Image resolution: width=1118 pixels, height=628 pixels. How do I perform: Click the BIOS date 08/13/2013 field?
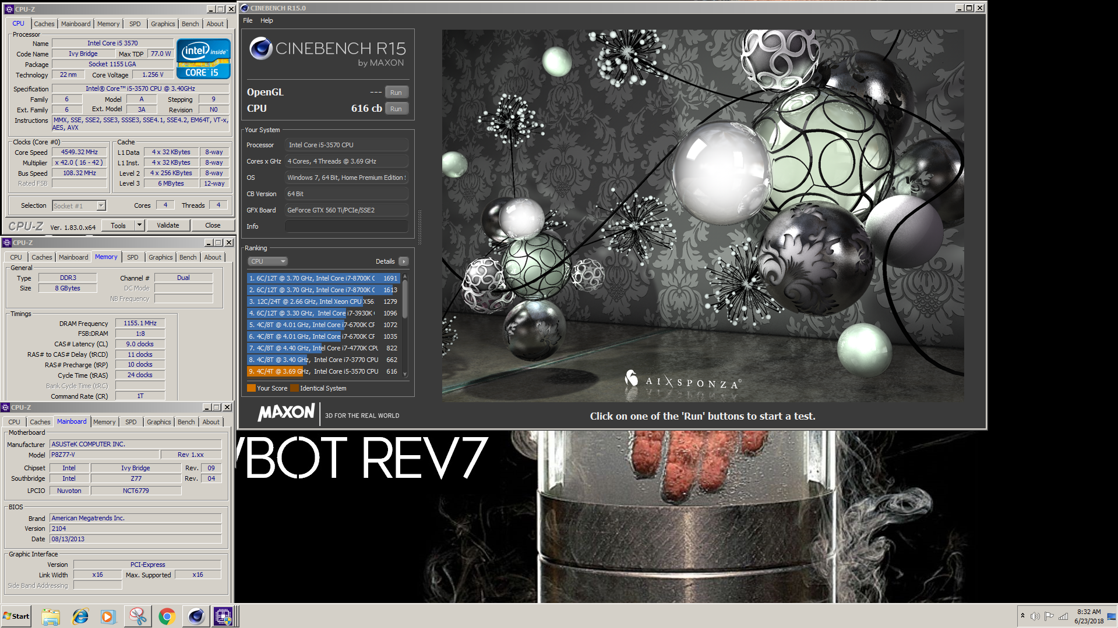pyautogui.click(x=135, y=539)
